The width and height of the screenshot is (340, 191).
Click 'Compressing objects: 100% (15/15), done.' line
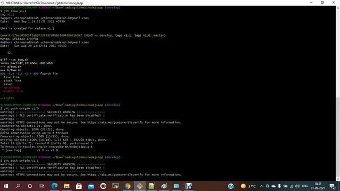tap(35, 136)
